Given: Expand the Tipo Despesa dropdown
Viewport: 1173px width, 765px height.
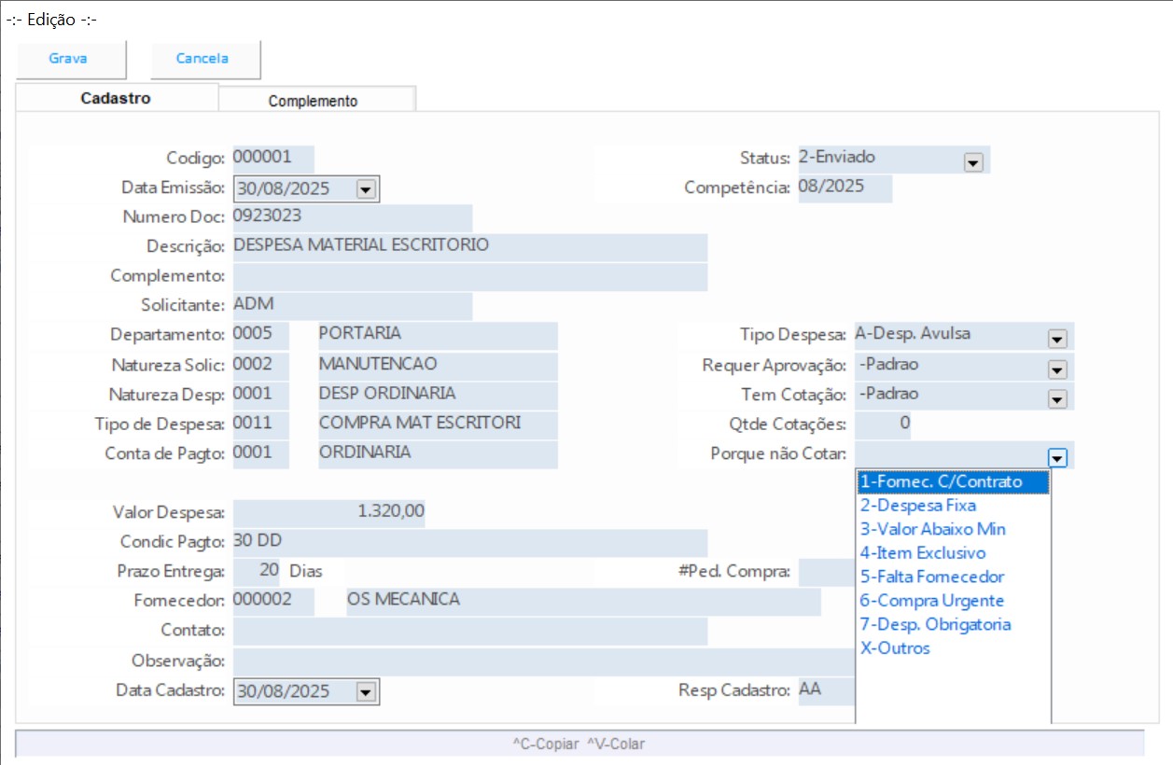Looking at the screenshot, I should [1056, 339].
